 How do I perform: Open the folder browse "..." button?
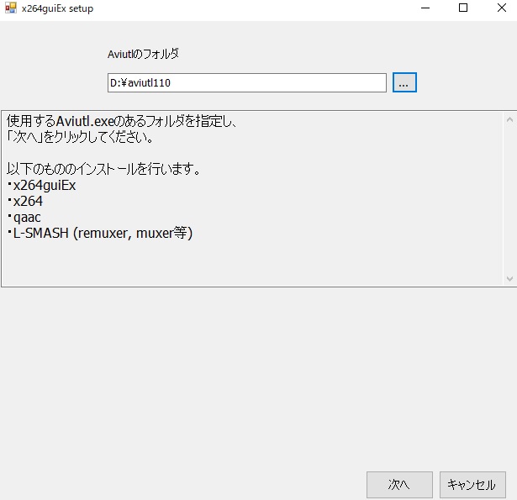tap(404, 82)
